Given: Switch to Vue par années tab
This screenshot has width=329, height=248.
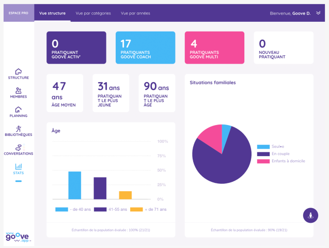Looking at the screenshot, I should 135,13.
